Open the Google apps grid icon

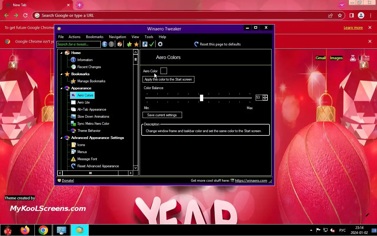coord(367,58)
